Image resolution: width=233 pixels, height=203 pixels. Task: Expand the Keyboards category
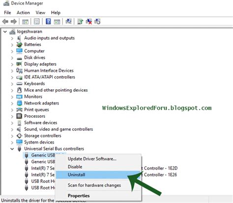[12, 84]
